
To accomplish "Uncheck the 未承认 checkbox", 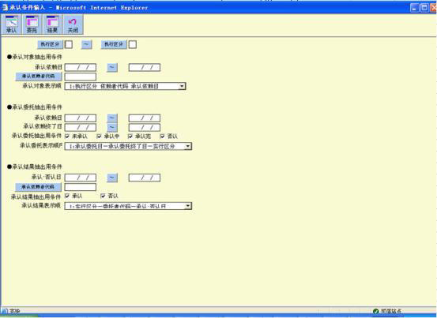I will click(x=67, y=136).
